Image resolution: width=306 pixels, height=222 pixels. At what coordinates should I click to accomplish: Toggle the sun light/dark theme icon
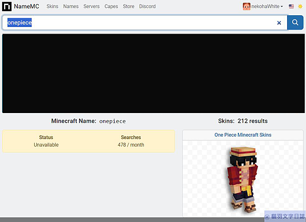click(300, 7)
